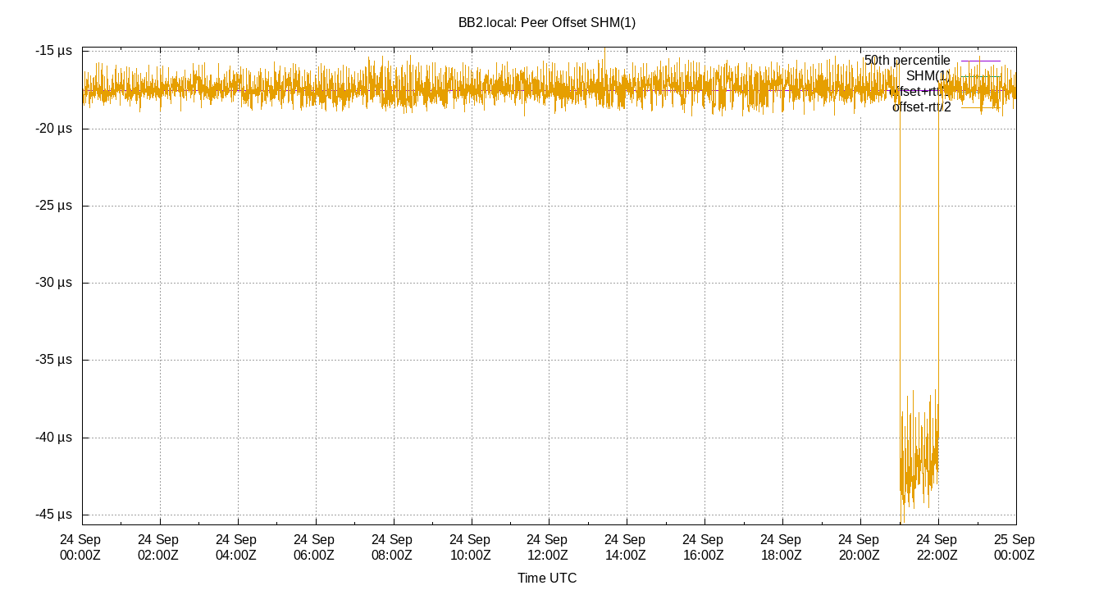Click the '24 Sep 18:00Z' x-axis label
Viewport: 1099px width, 590px height.
coord(782,547)
